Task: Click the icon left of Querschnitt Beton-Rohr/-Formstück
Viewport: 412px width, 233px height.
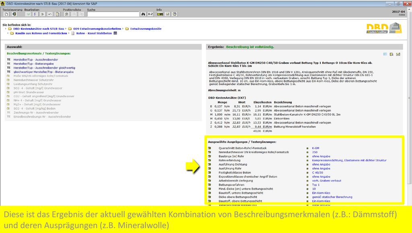Action: [209, 148]
